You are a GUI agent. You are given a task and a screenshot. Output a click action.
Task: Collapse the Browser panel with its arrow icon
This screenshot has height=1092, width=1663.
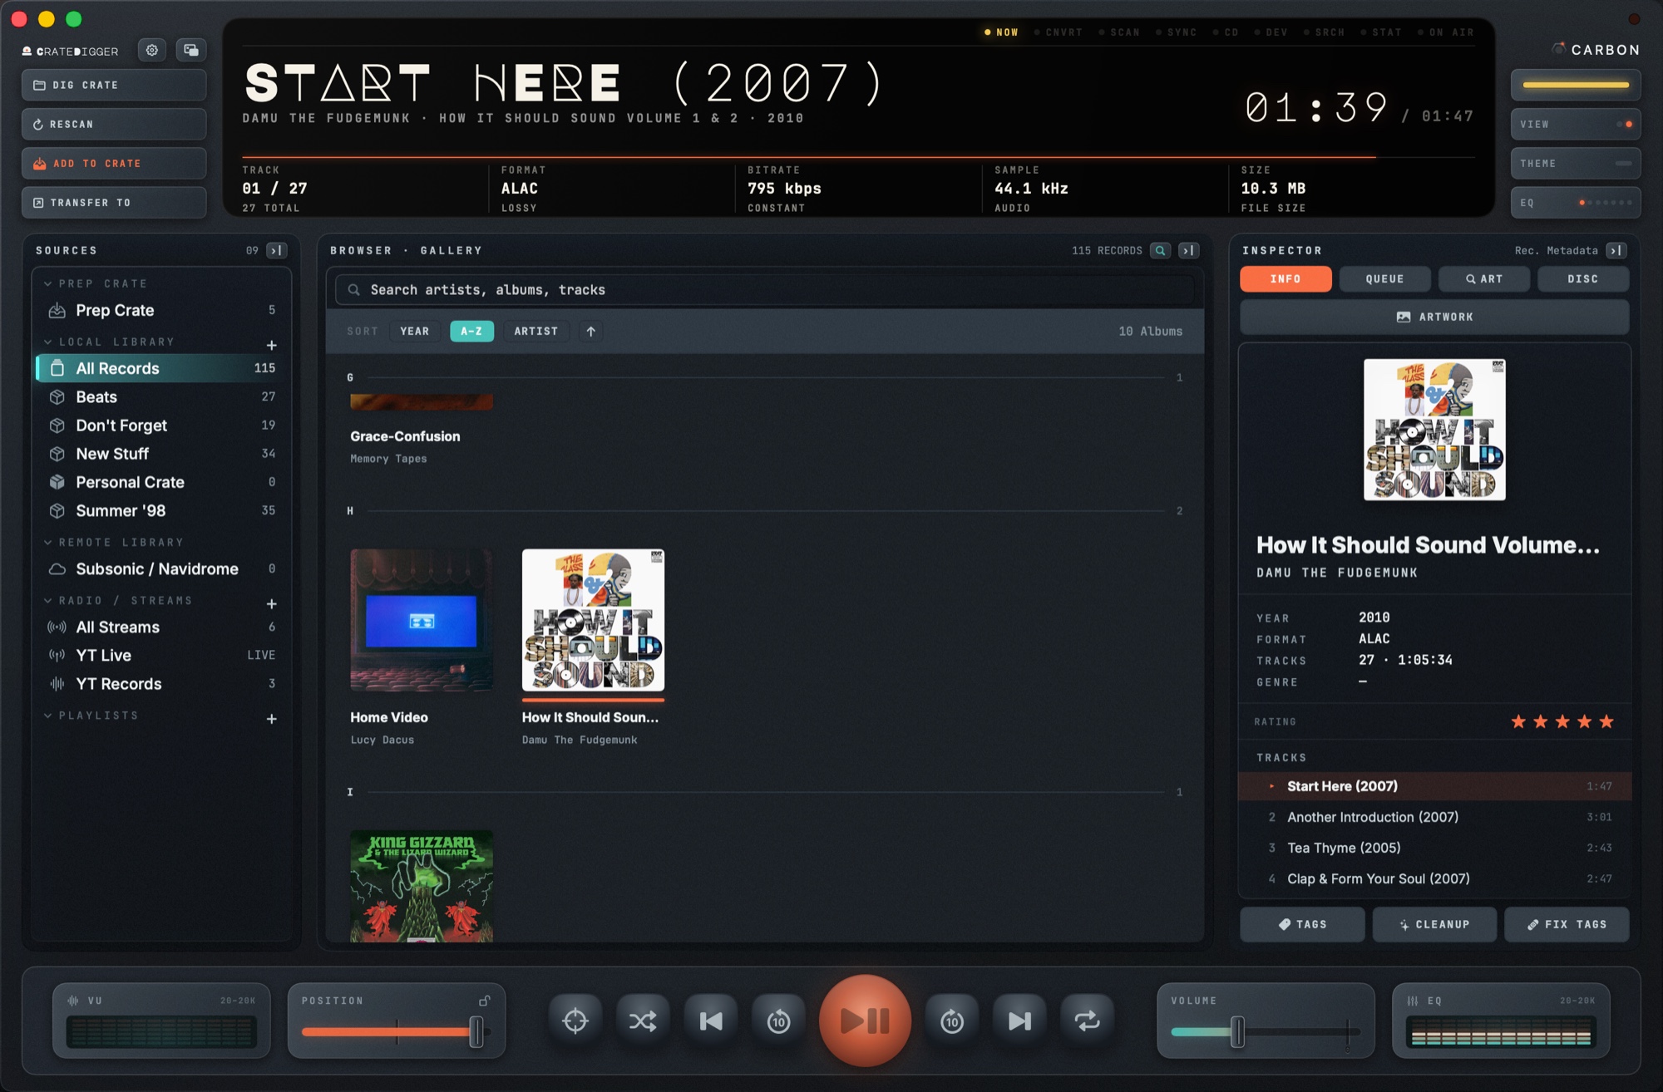click(x=1189, y=250)
